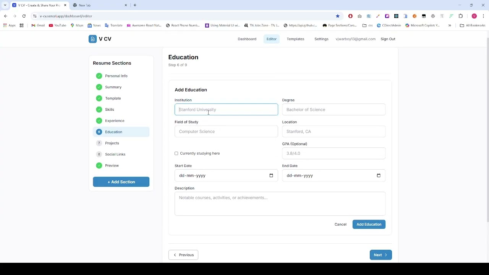The image size is (489, 275).
Task: Open the Apps shortcut in the bookmarks bar
Action: 10,26
